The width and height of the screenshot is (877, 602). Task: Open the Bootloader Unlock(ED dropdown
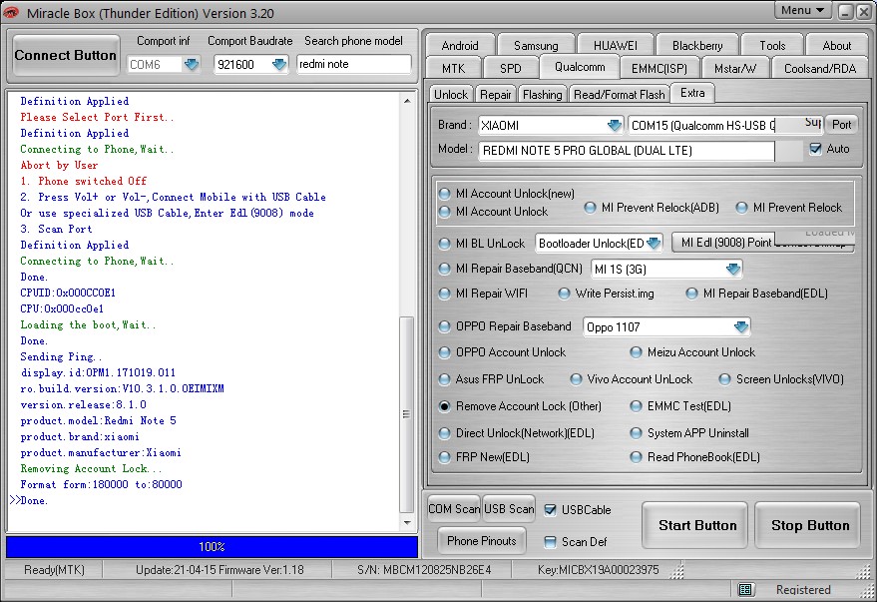click(654, 244)
